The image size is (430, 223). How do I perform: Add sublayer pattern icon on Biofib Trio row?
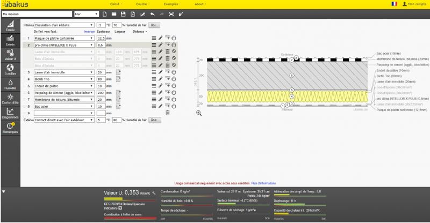(x=118, y=79)
